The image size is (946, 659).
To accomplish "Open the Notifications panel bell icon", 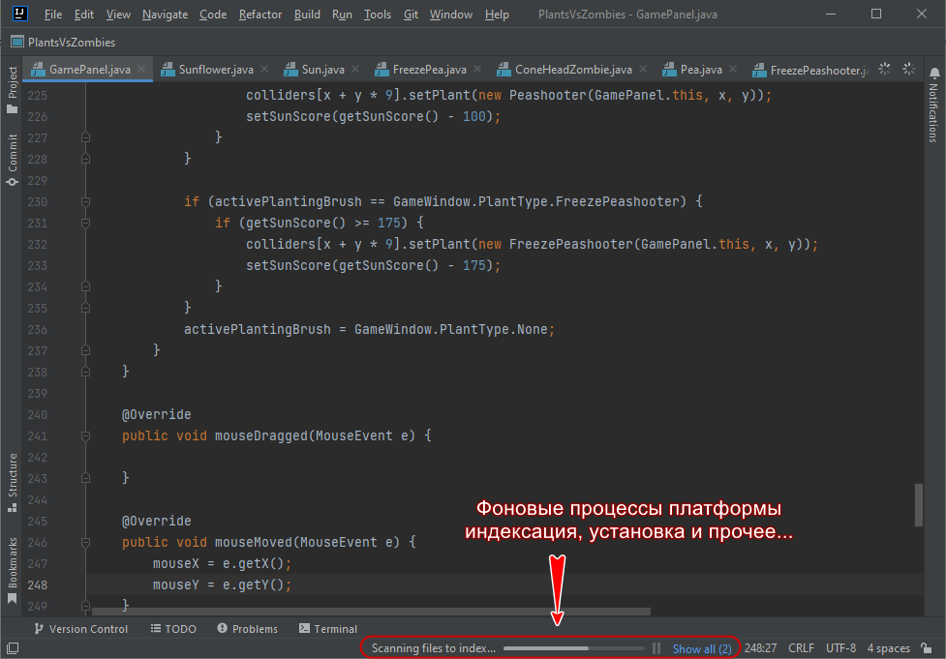I will pos(934,74).
